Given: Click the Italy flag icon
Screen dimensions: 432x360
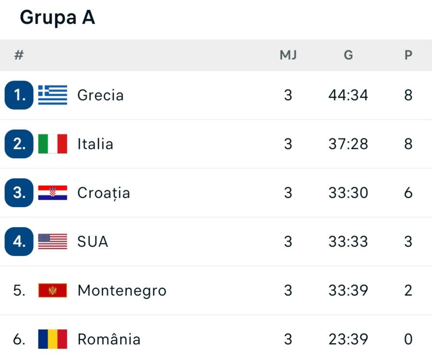Looking at the screenshot, I should [x=53, y=144].
